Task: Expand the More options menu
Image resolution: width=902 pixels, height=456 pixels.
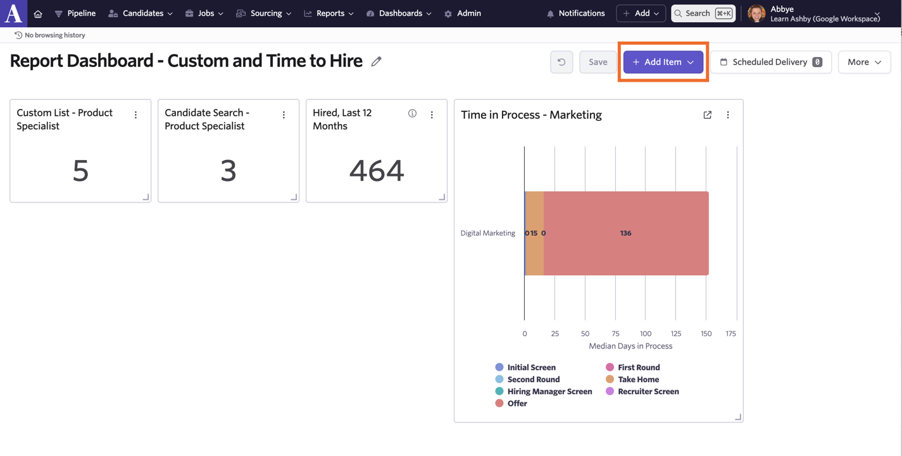Action: (864, 62)
